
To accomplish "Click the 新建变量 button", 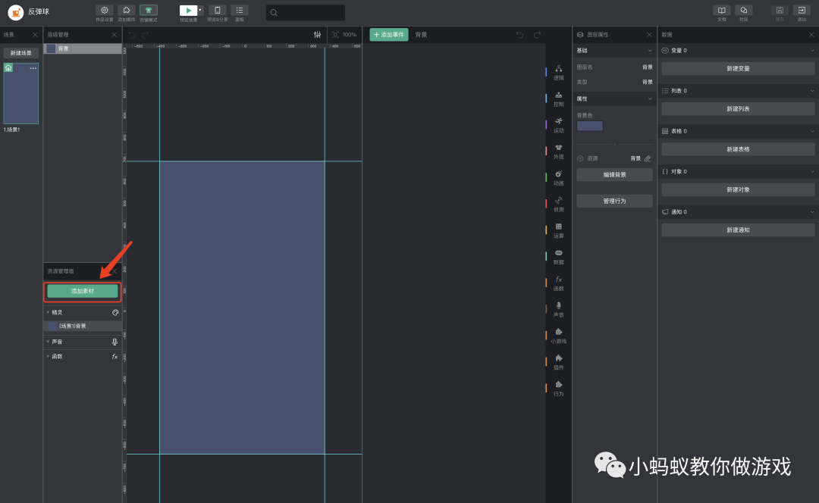I will (738, 68).
